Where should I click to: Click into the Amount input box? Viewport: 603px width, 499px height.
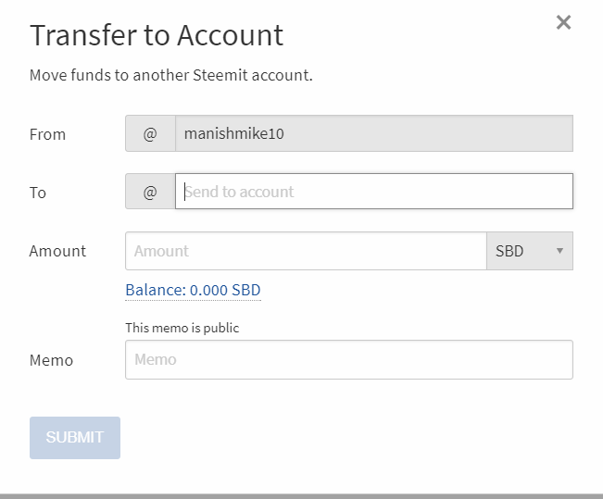(306, 251)
